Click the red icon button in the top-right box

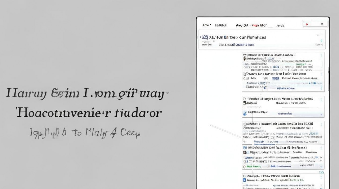307,24
